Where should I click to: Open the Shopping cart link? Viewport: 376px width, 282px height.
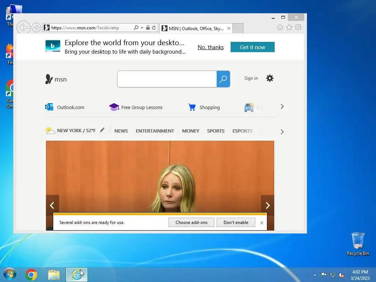(x=204, y=107)
